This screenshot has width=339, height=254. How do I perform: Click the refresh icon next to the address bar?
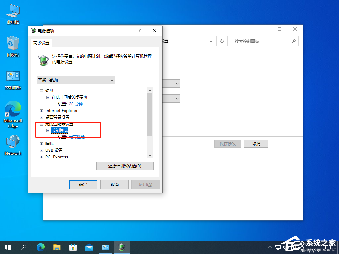(222, 41)
